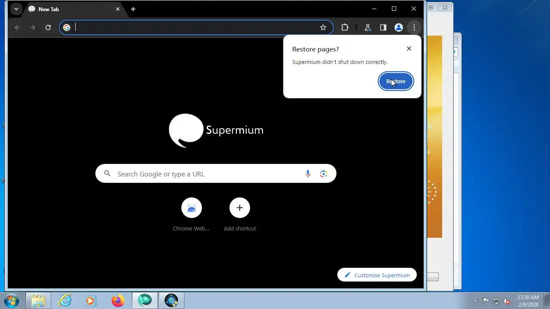This screenshot has height=309, width=550.
Task: Show the side panel
Action: 383,27
